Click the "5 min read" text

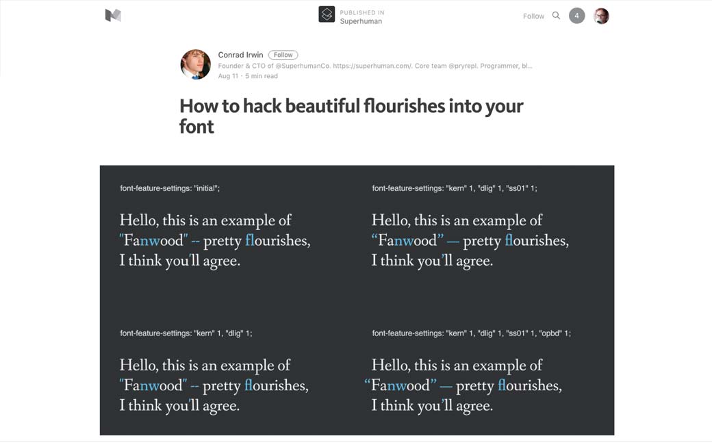[262, 76]
